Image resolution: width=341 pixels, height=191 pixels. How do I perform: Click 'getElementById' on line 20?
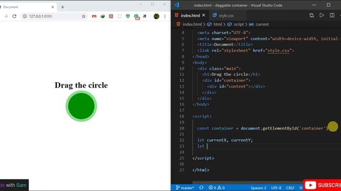280,128
